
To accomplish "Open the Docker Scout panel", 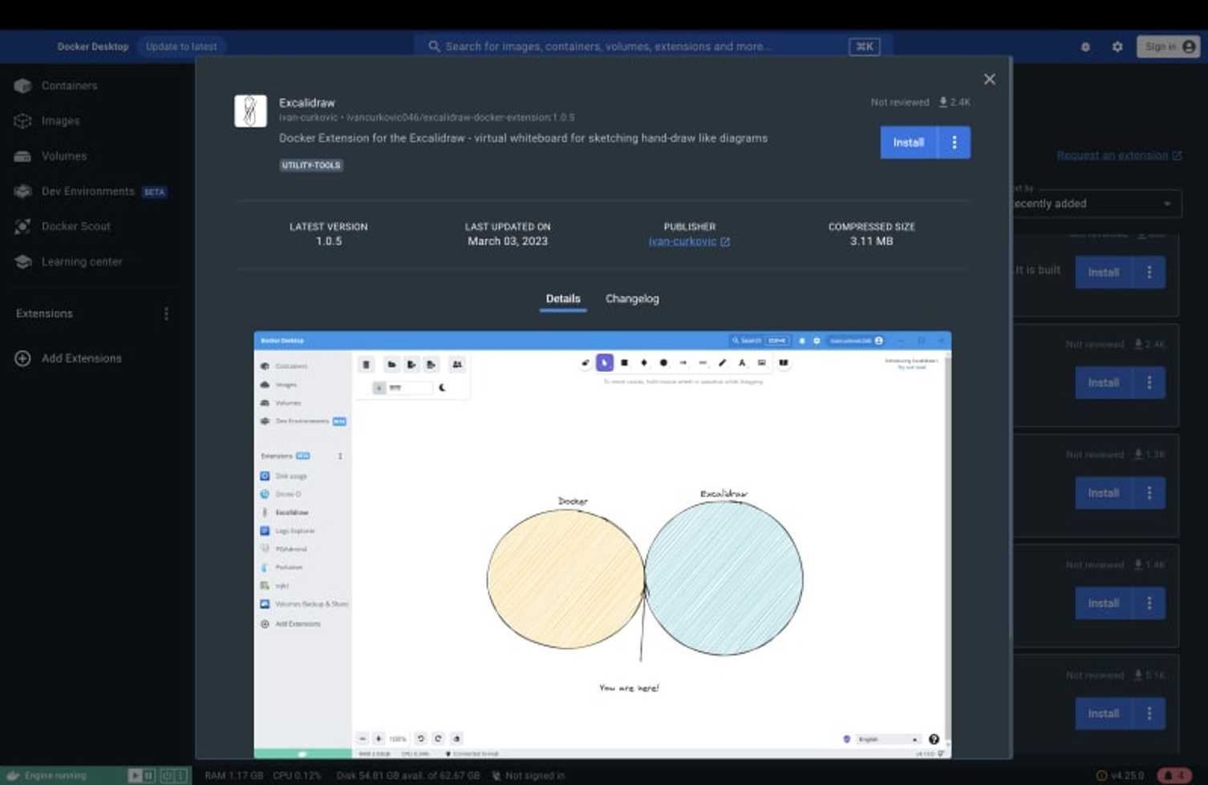I will [75, 226].
